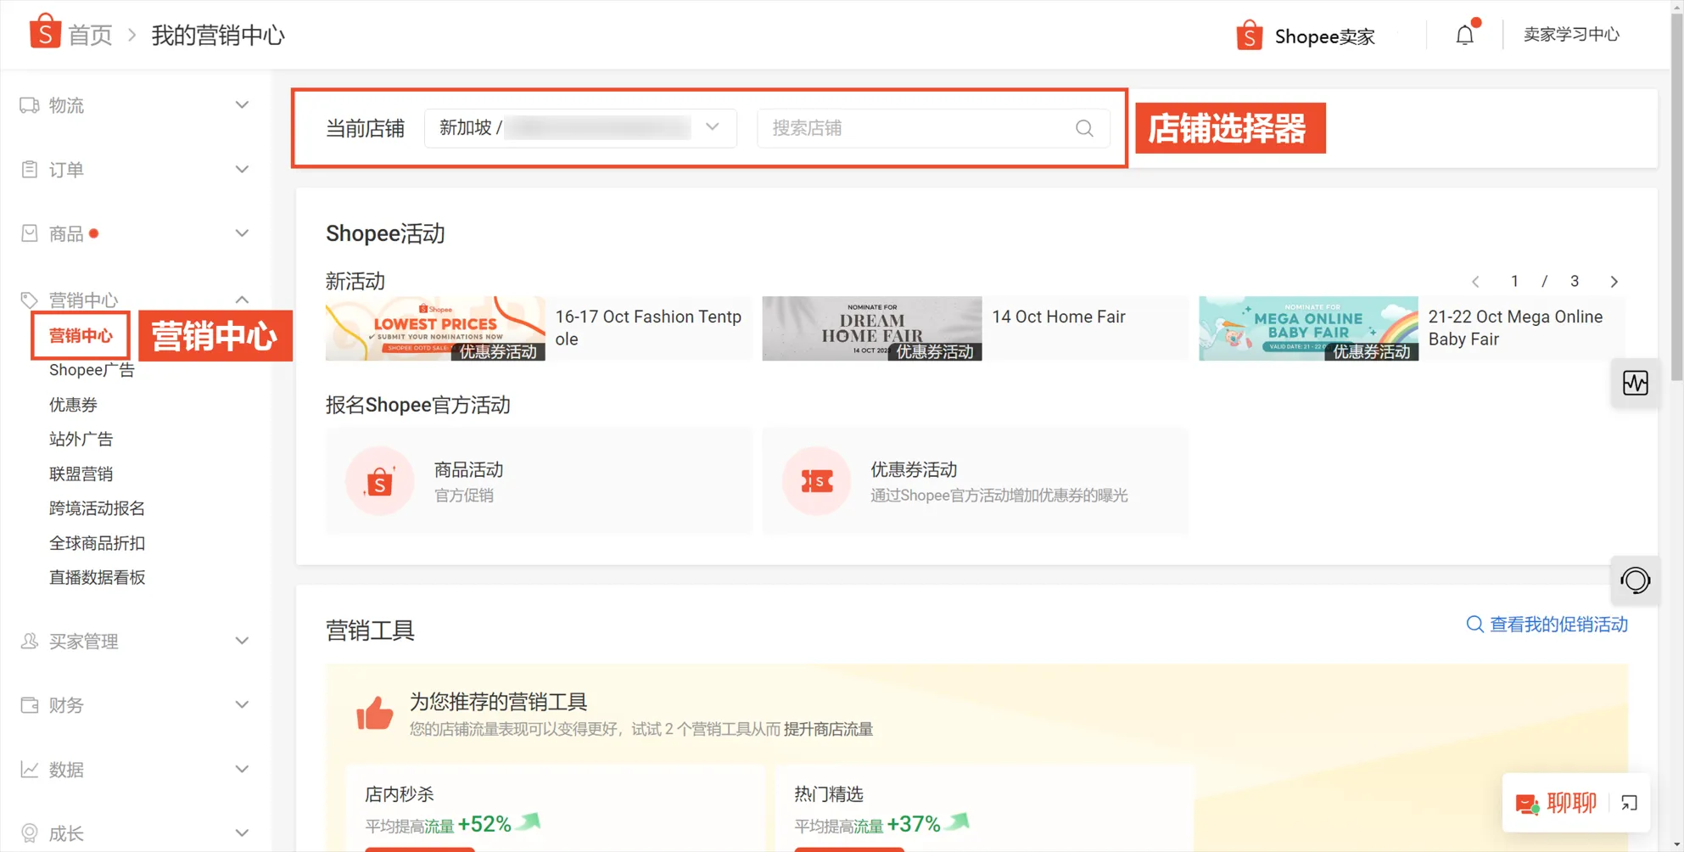Viewport: 1684px width, 852px height.
Task: Click the 买家管理 buyer management icon
Action: coord(28,641)
